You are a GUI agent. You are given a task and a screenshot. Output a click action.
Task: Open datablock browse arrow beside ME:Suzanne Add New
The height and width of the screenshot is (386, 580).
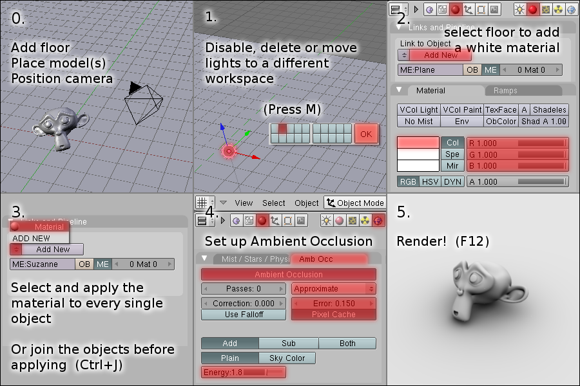tap(16, 250)
